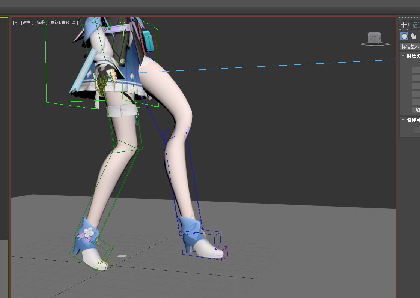Open the 标准 viewport quality menu
The height and width of the screenshot is (298, 420).
coord(41,23)
